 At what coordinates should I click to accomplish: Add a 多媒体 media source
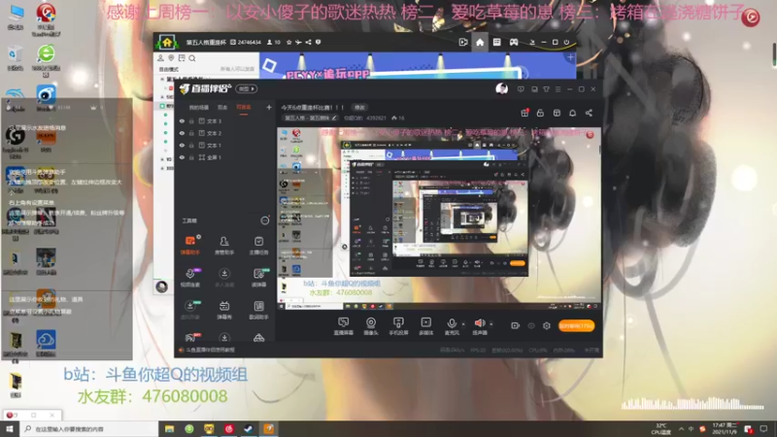425,326
